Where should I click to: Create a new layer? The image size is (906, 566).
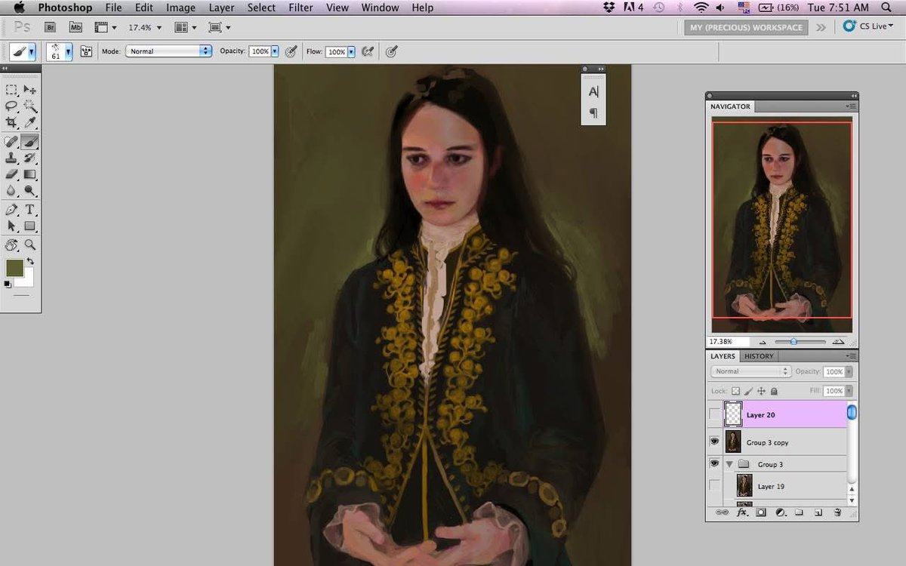[818, 512]
